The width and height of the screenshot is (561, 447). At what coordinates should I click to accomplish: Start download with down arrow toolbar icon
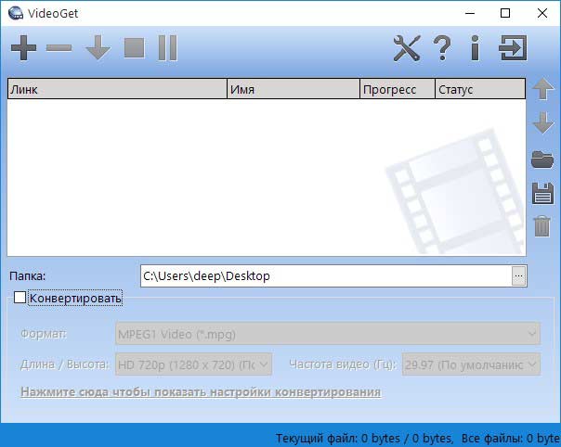point(98,47)
